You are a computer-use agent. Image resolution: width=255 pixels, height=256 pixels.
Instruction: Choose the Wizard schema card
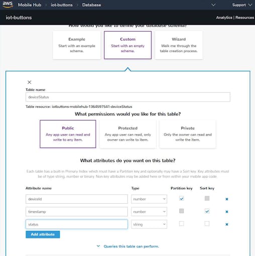[179, 45]
